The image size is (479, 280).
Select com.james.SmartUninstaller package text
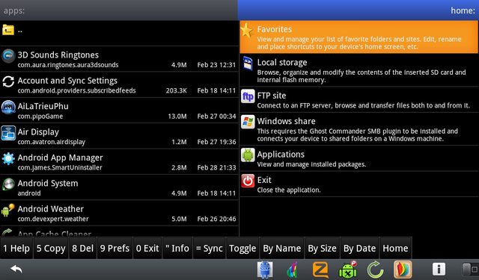coord(60,167)
